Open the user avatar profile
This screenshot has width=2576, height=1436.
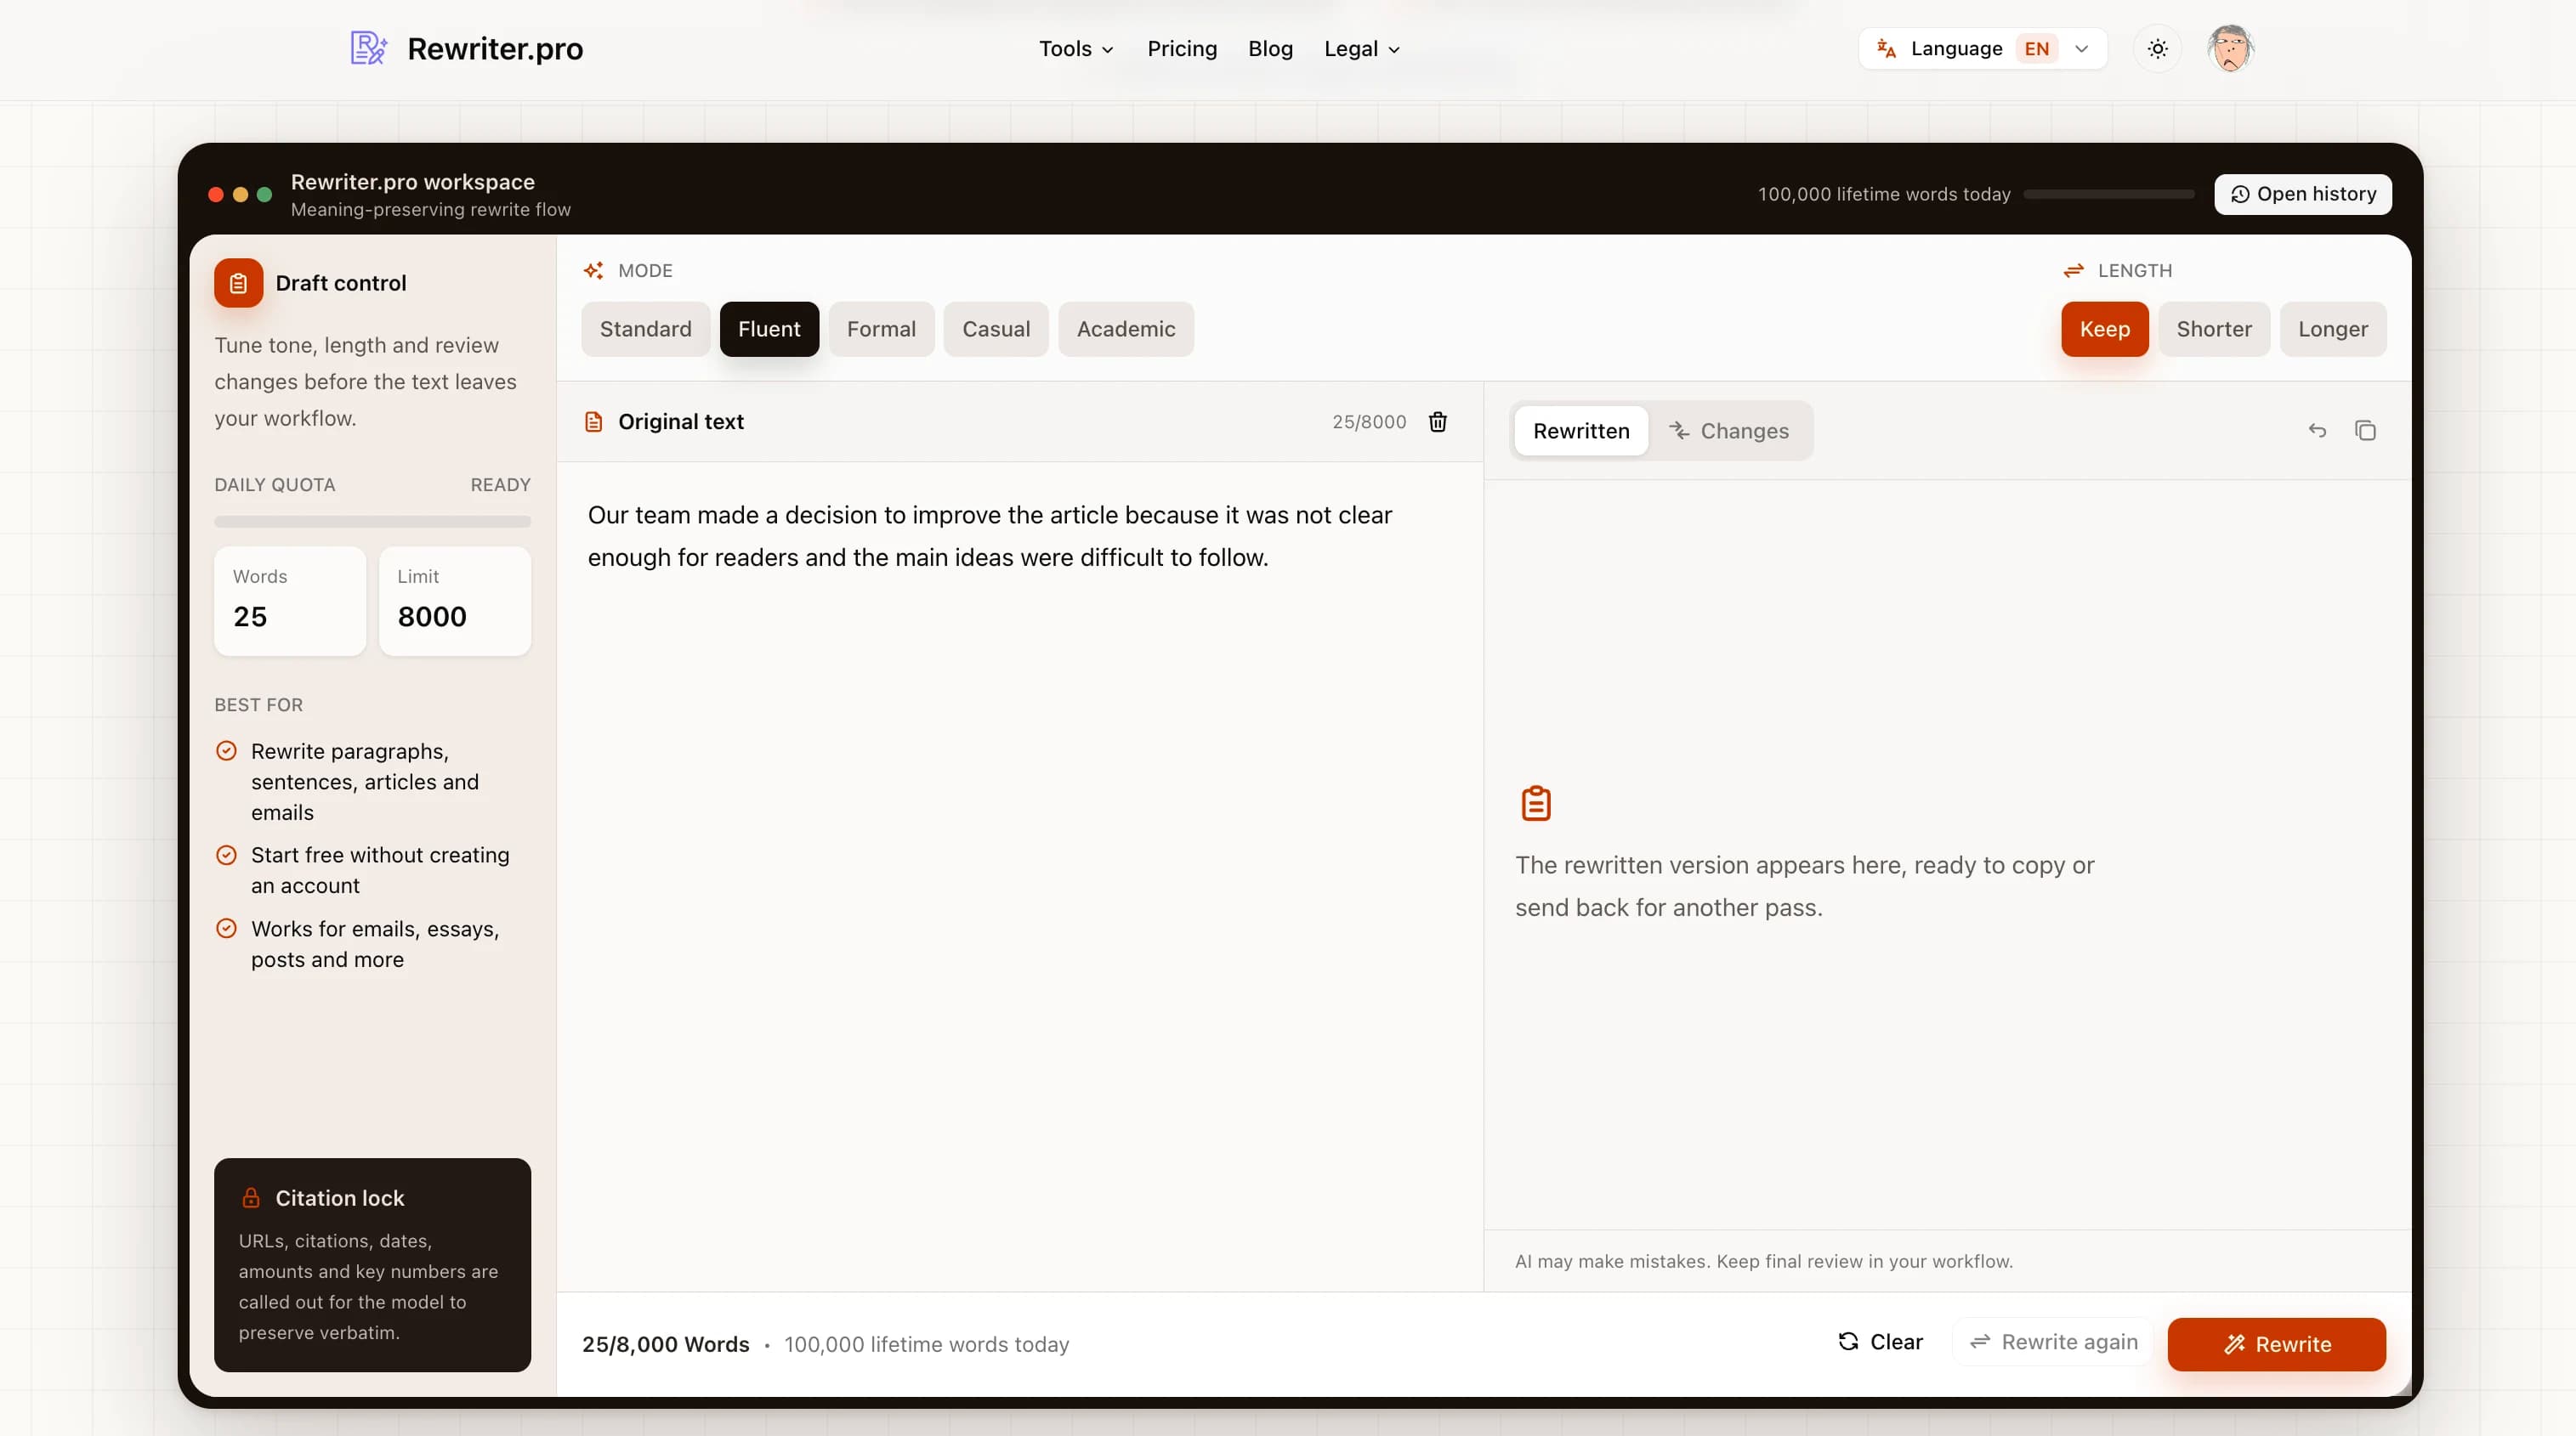coord(2229,48)
